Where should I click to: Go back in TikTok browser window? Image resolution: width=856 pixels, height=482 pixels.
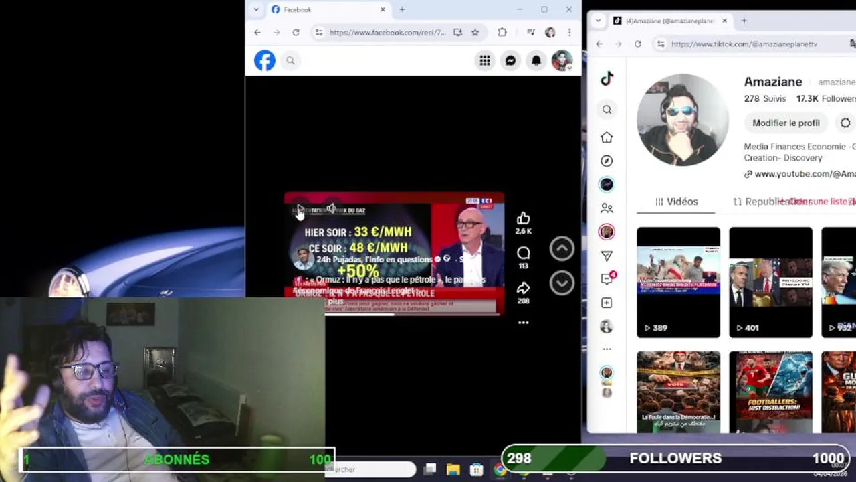[x=599, y=44]
